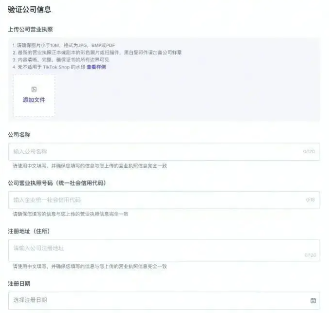The height and width of the screenshot is (313, 329).
Task: Click the image icon in the upload box
Action: (x=34, y=89)
